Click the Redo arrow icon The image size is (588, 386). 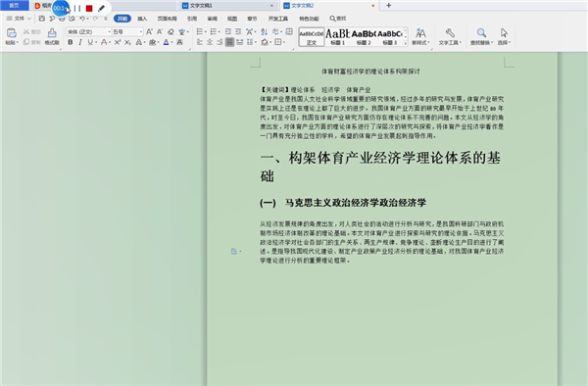(96, 19)
